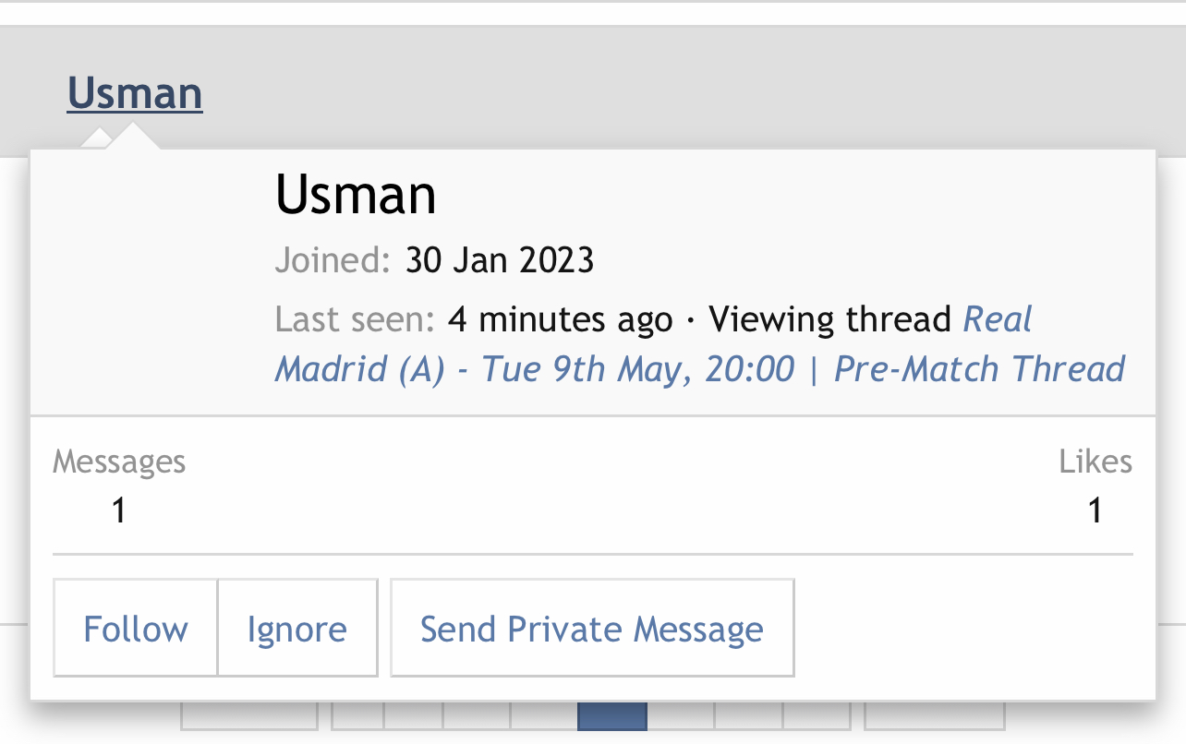The width and height of the screenshot is (1186, 744).
Task: Go to the page just before the highlighted one
Action: point(544,716)
